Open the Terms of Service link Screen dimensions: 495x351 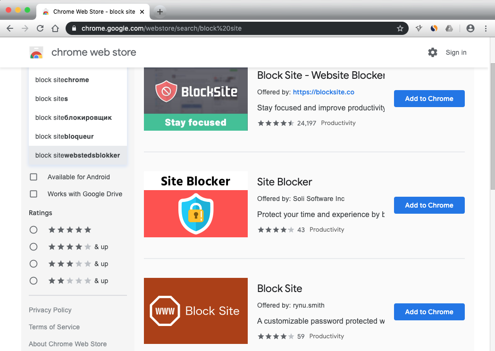[54, 327]
